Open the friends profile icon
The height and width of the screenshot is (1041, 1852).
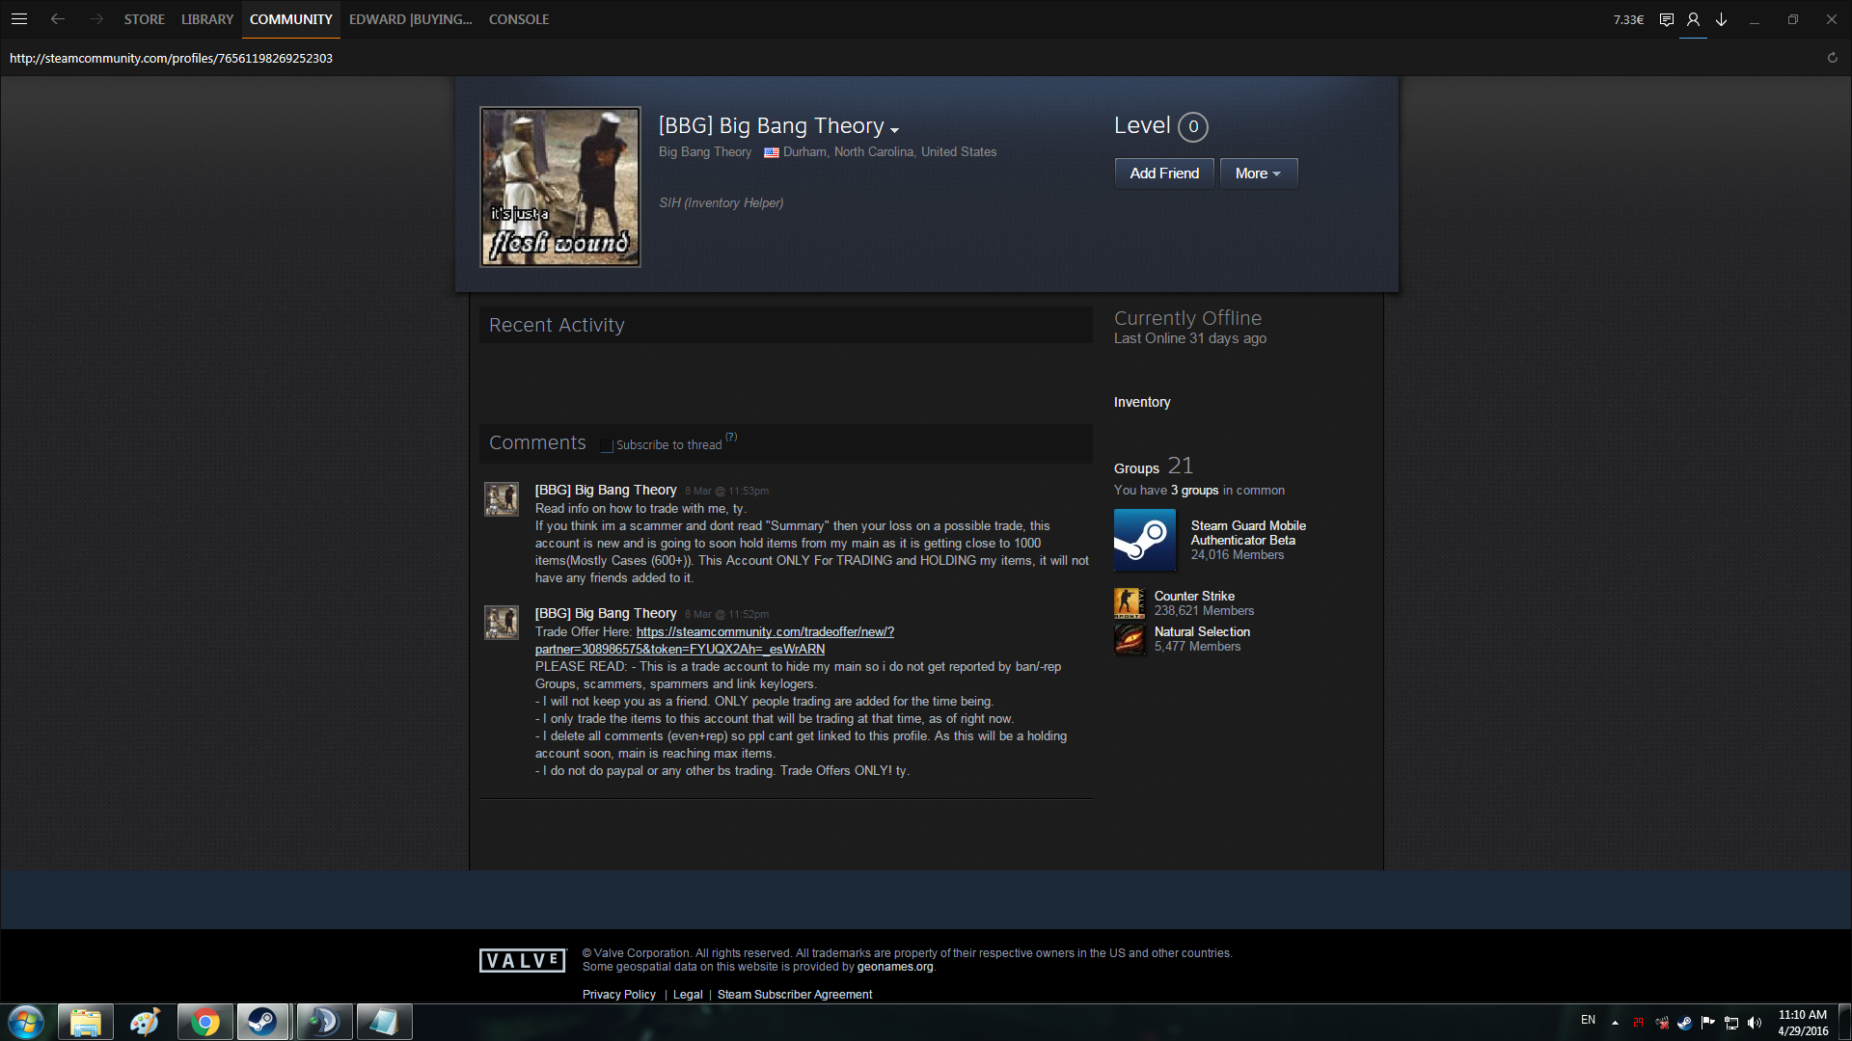tap(1693, 19)
